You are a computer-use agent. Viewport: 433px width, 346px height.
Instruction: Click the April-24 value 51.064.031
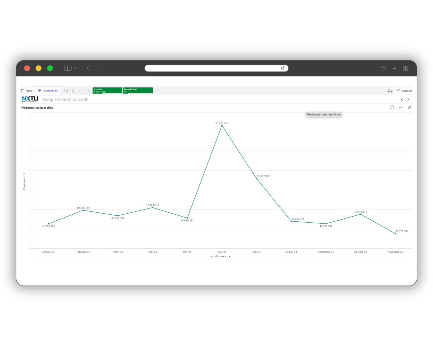[x=152, y=205]
